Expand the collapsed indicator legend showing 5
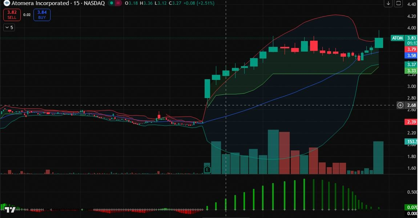The image size is (418, 218). [9, 28]
